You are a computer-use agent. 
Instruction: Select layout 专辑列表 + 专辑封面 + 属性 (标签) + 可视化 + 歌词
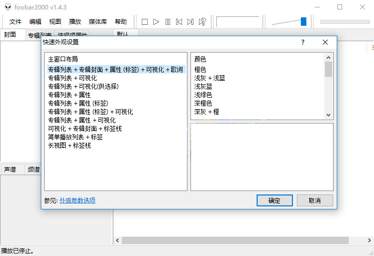click(116, 69)
